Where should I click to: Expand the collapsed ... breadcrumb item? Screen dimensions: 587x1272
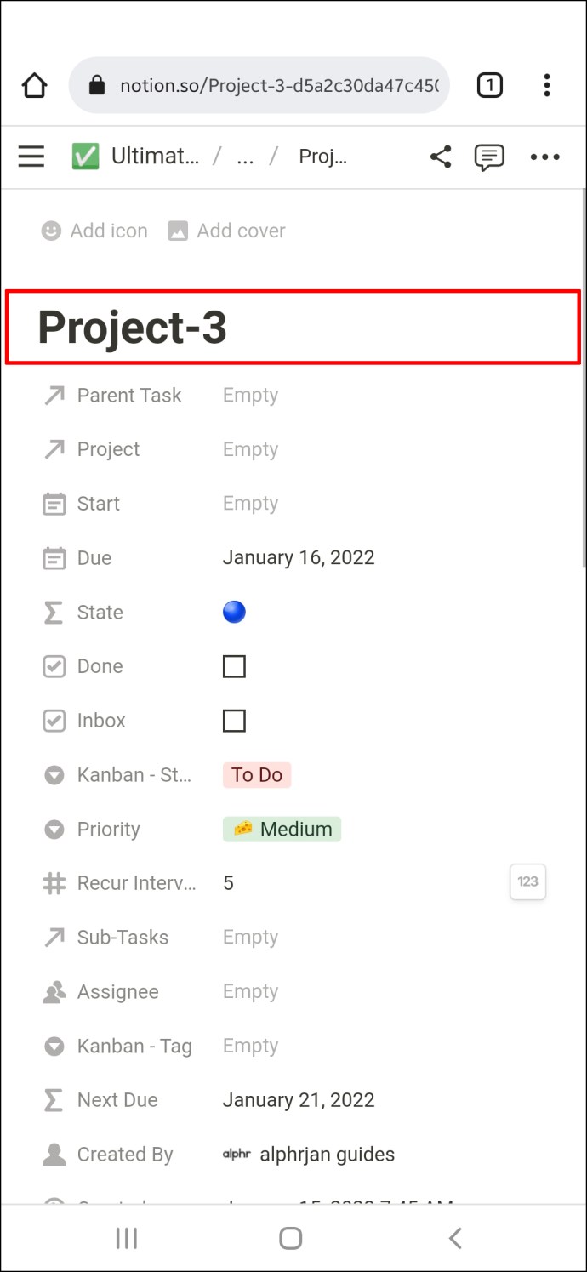[245, 157]
